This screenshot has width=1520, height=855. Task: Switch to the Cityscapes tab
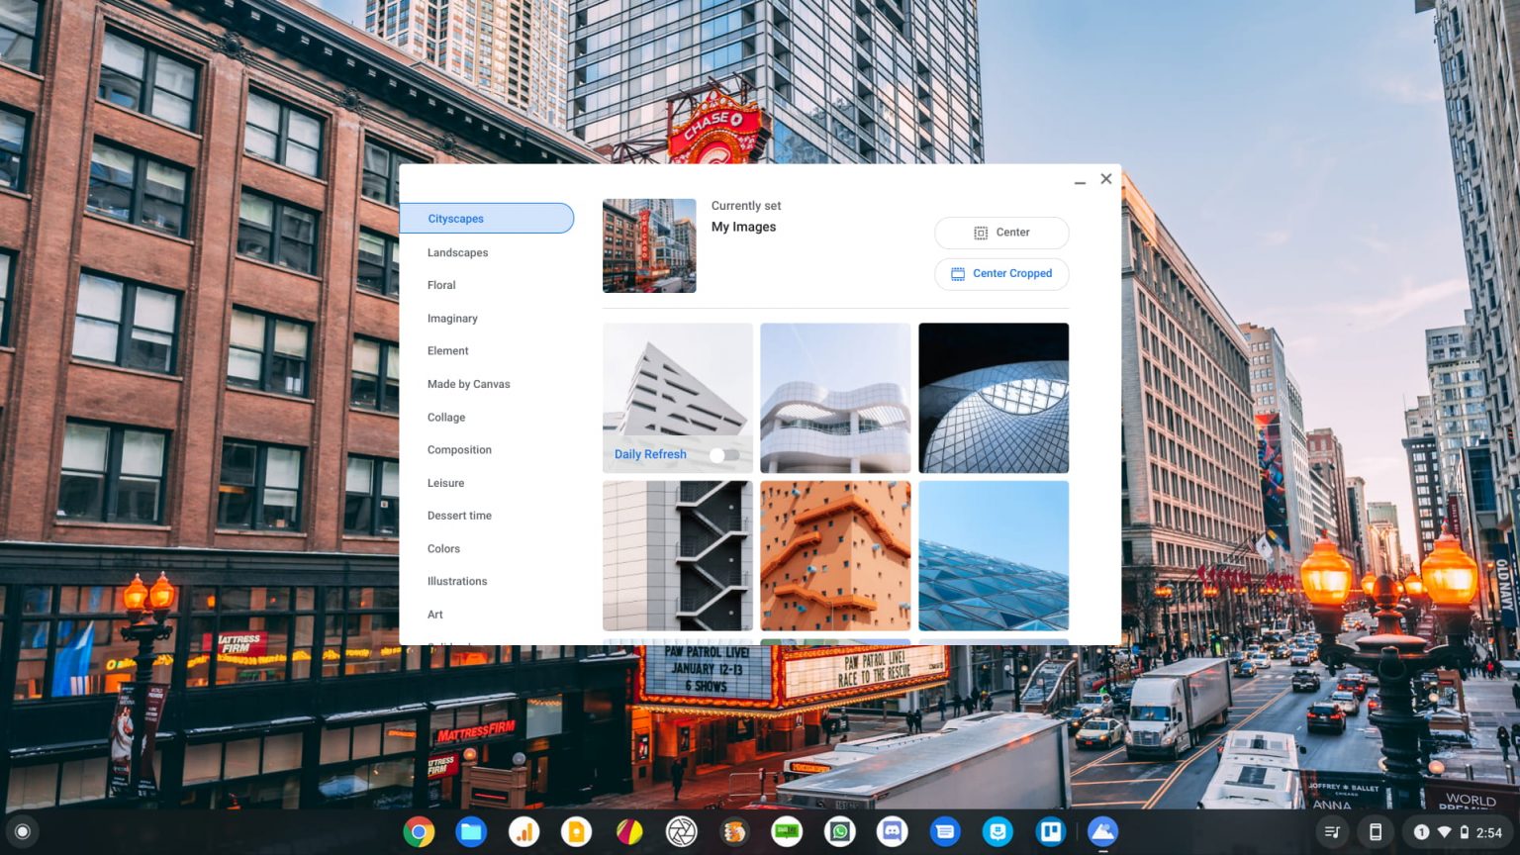455,218
